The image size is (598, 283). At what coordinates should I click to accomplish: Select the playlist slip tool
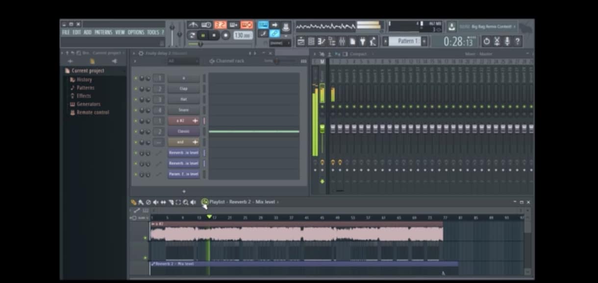click(x=163, y=202)
